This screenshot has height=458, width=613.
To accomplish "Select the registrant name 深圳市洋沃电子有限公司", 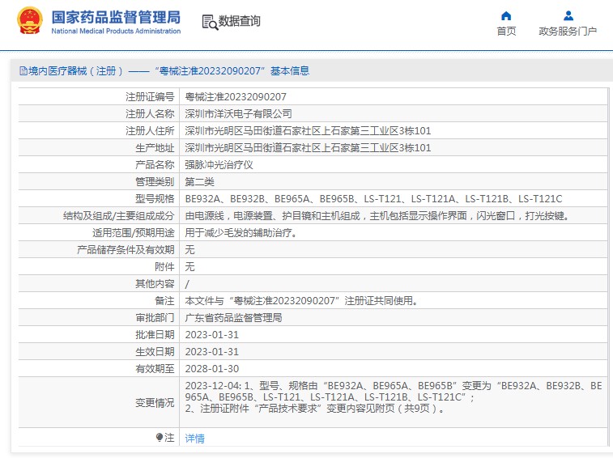I will coord(238,114).
